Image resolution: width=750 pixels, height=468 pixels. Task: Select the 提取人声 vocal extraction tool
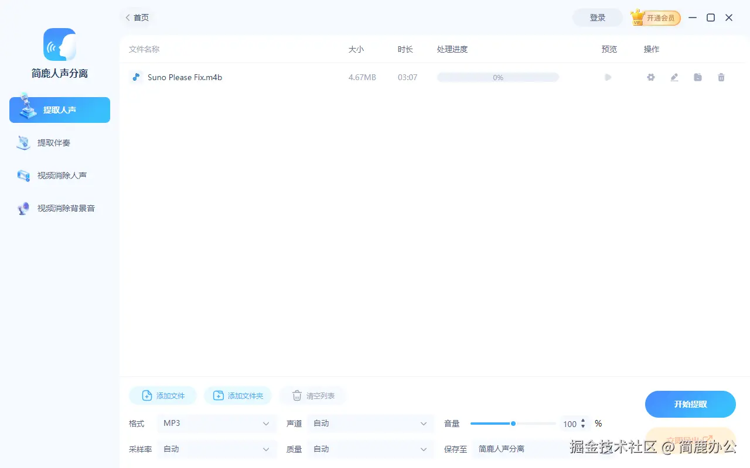point(59,109)
